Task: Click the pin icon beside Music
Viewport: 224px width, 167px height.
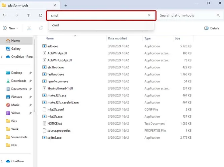Action: coord(30,105)
